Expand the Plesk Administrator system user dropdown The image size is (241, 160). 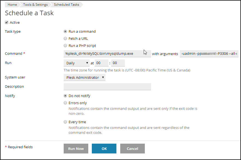pos(84,77)
